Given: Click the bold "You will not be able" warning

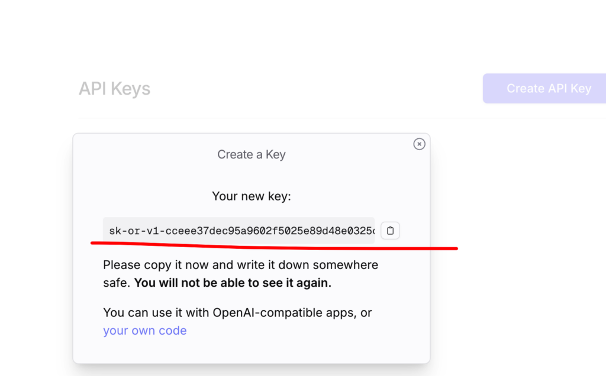Looking at the screenshot, I should pyautogui.click(x=233, y=283).
